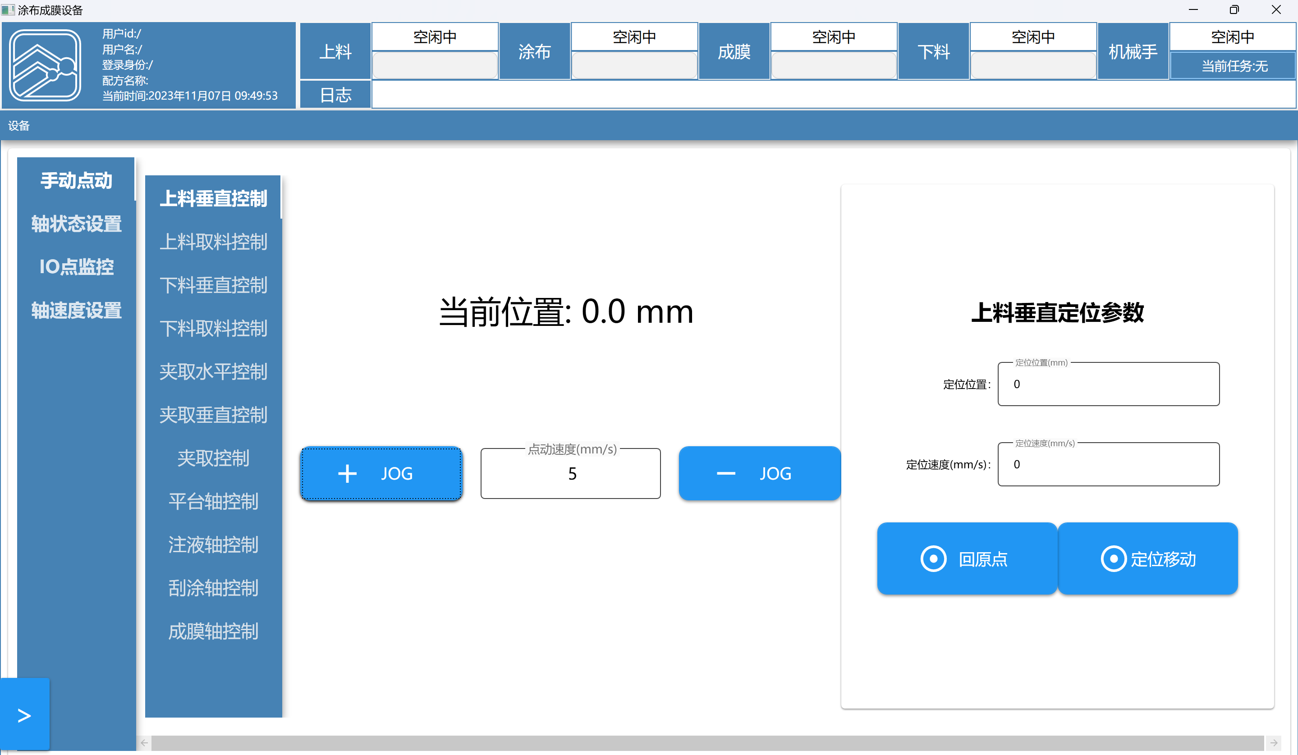Click the 点动速度(mm/s) input field
This screenshot has height=755, width=1298.
(571, 473)
